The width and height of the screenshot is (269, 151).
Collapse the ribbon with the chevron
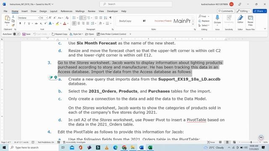tap(265, 29)
